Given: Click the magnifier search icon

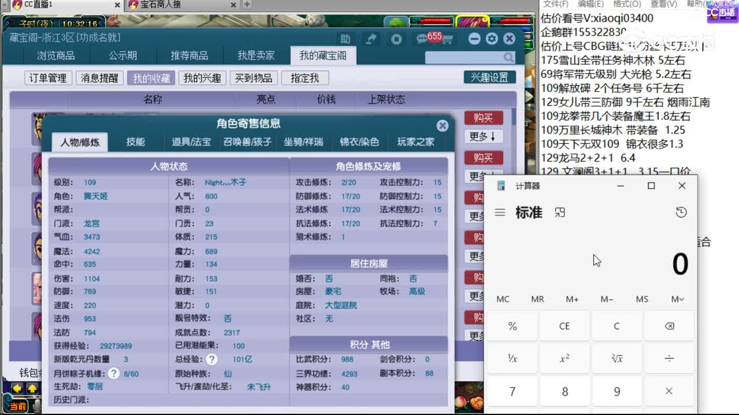Looking at the screenshot, I should (x=508, y=58).
